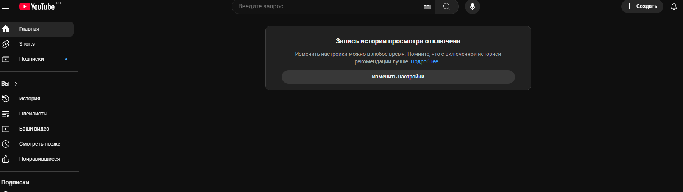Open Смотреть позже in the sidebar

37,144
